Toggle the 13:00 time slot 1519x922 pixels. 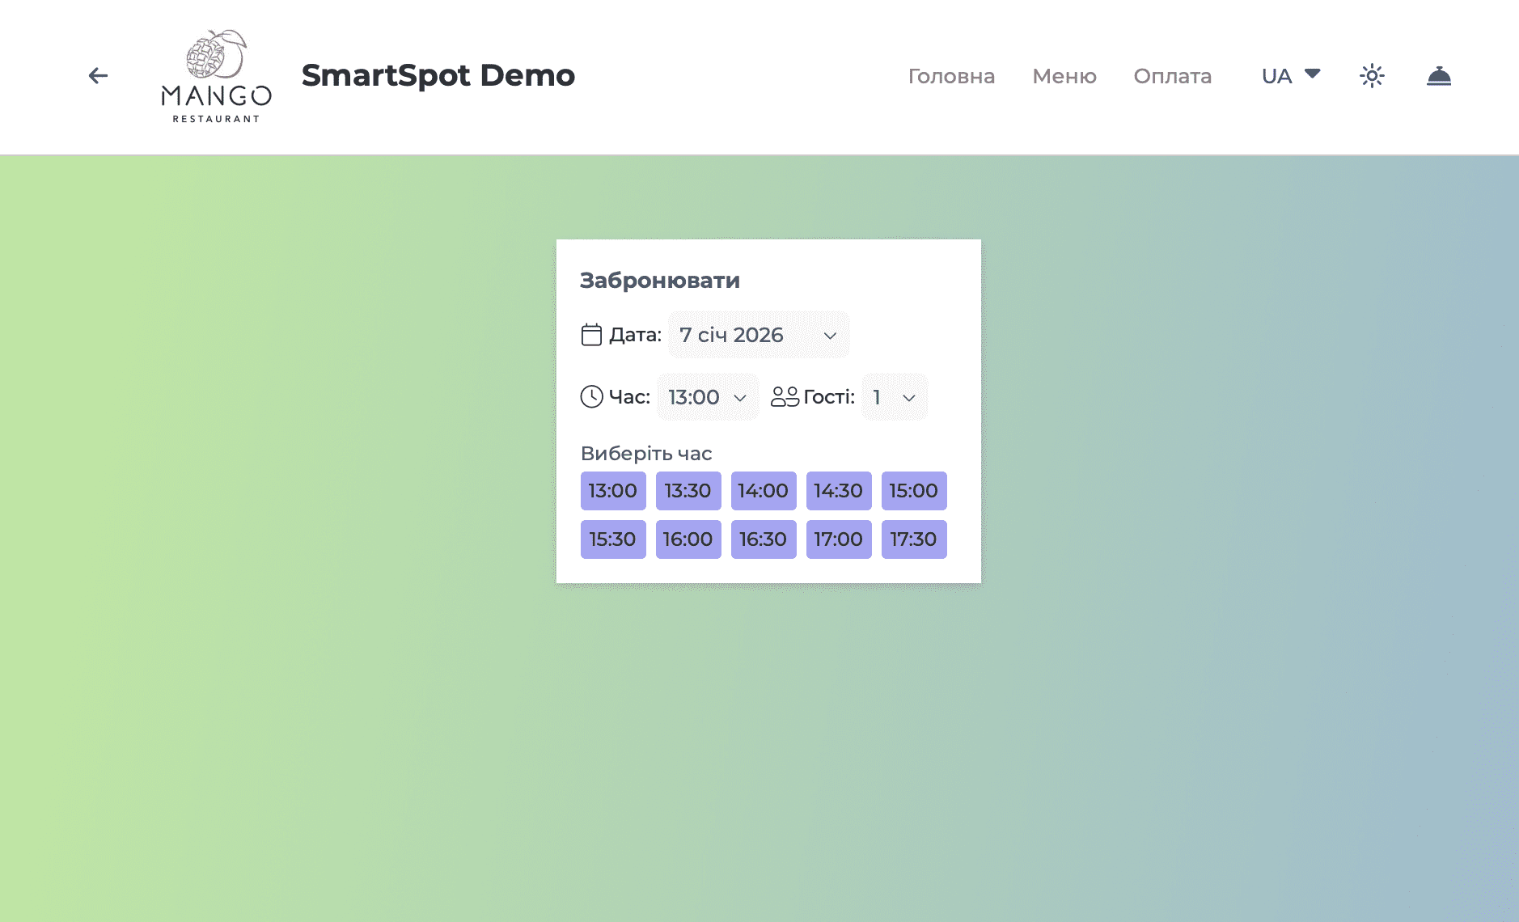(612, 490)
